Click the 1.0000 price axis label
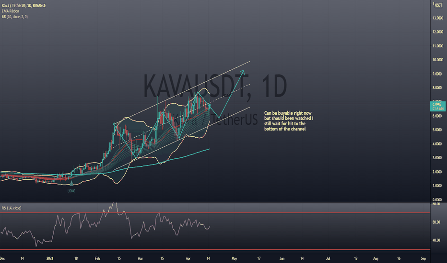Screen dimensions: 447x263 [x=437, y=186]
